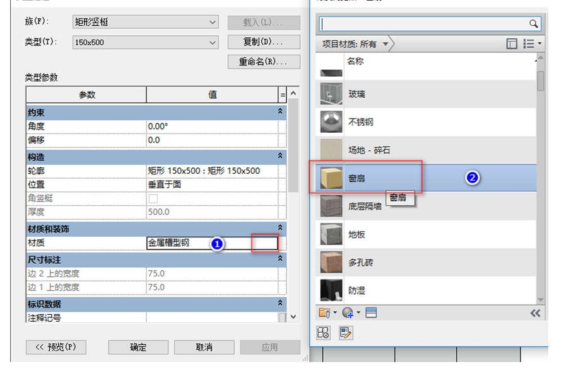This screenshot has width=571, height=374.
Task: Select the 窗扇 material thumbnail image
Action: click(331, 178)
